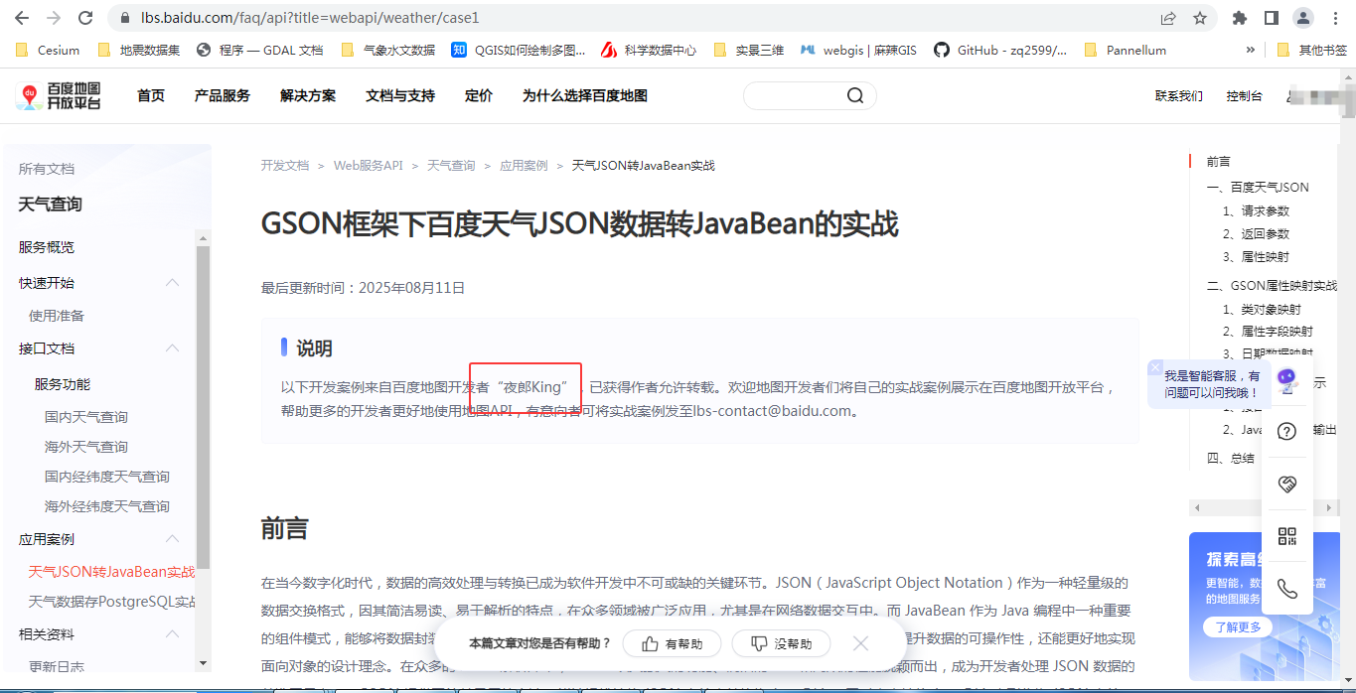
Task: Close the 智能客服 chat bubble
Action: point(1155,367)
